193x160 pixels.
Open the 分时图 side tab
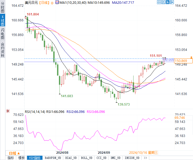tap(2, 8)
